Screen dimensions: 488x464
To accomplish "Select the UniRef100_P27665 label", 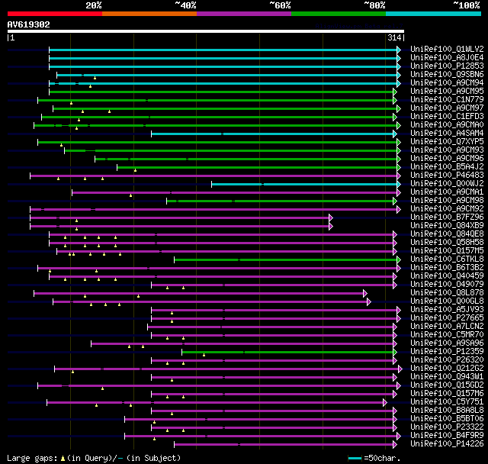I will (x=447, y=318).
